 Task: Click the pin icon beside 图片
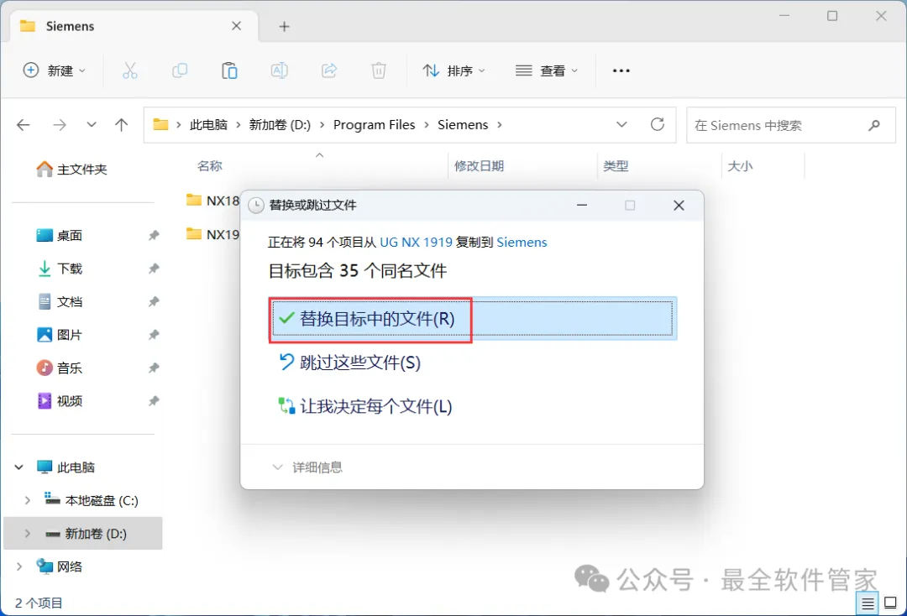[154, 335]
